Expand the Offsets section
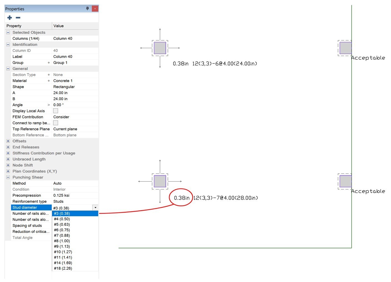This screenshot has width=391, height=282. [8, 141]
